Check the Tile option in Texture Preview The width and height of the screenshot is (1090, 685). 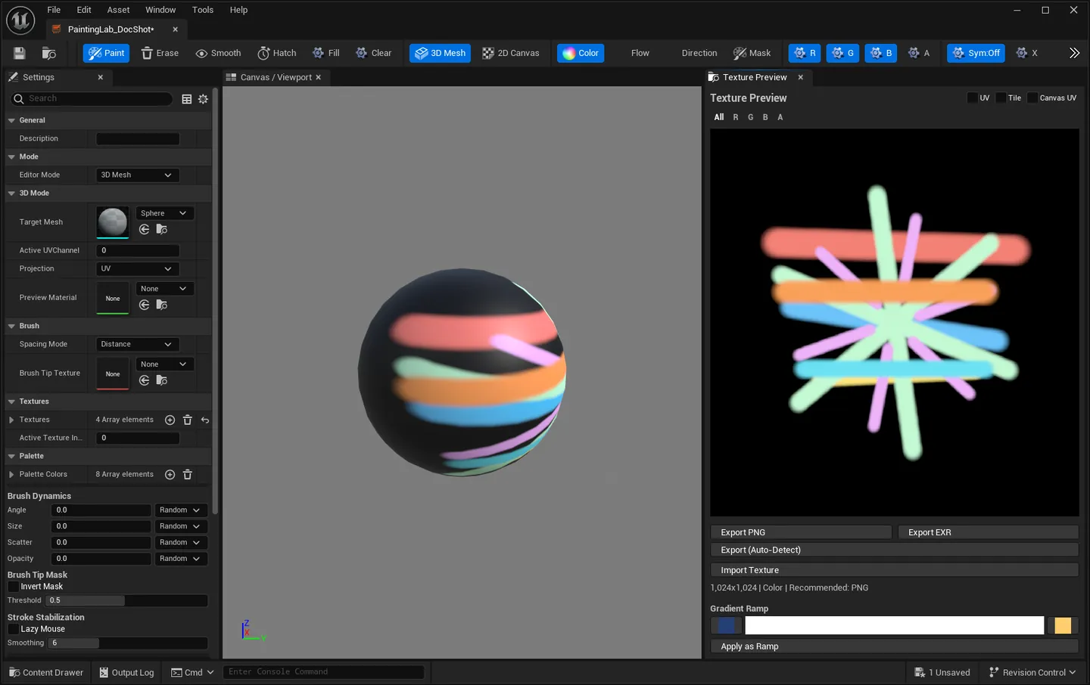coord(1001,98)
